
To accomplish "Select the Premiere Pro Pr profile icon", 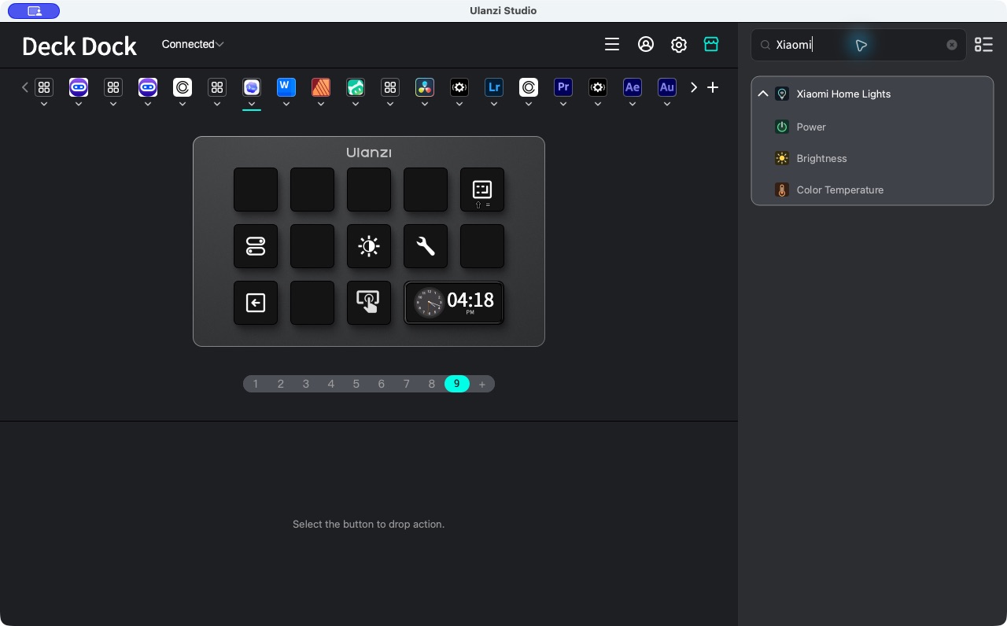I will [x=563, y=87].
